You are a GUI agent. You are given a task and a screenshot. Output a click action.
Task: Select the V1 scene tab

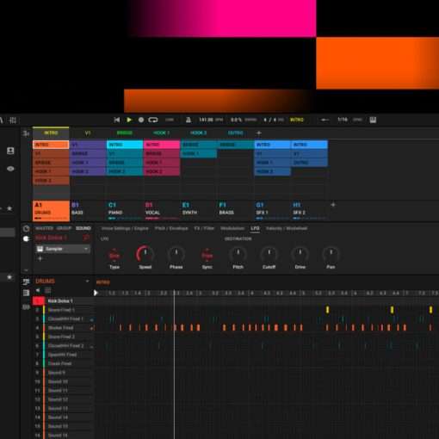[88, 133]
